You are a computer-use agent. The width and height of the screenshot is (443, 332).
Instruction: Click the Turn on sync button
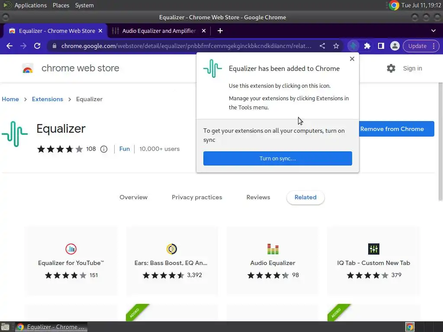point(277,158)
